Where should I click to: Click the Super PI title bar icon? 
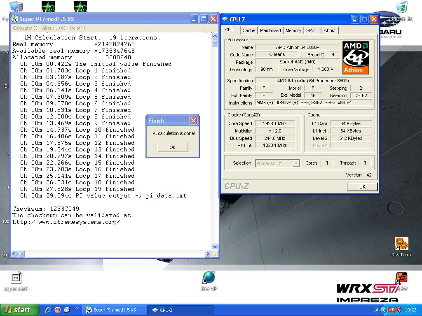click(x=15, y=19)
